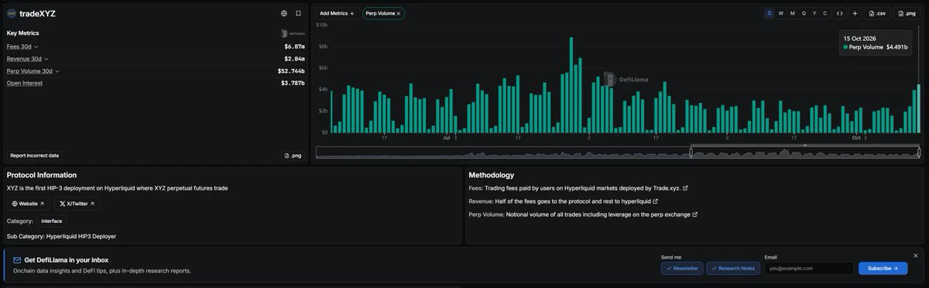The width and height of the screenshot is (929, 288).
Task: Close the newsletter signup banner
Action: (x=915, y=255)
